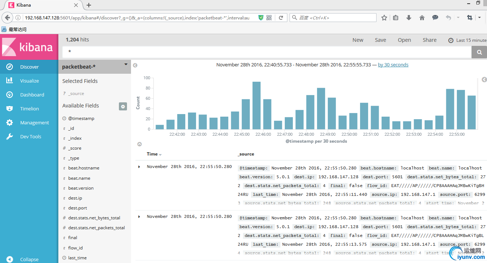
Task: Close the Kibana browser tab
Action: pyautogui.click(x=77, y=5)
